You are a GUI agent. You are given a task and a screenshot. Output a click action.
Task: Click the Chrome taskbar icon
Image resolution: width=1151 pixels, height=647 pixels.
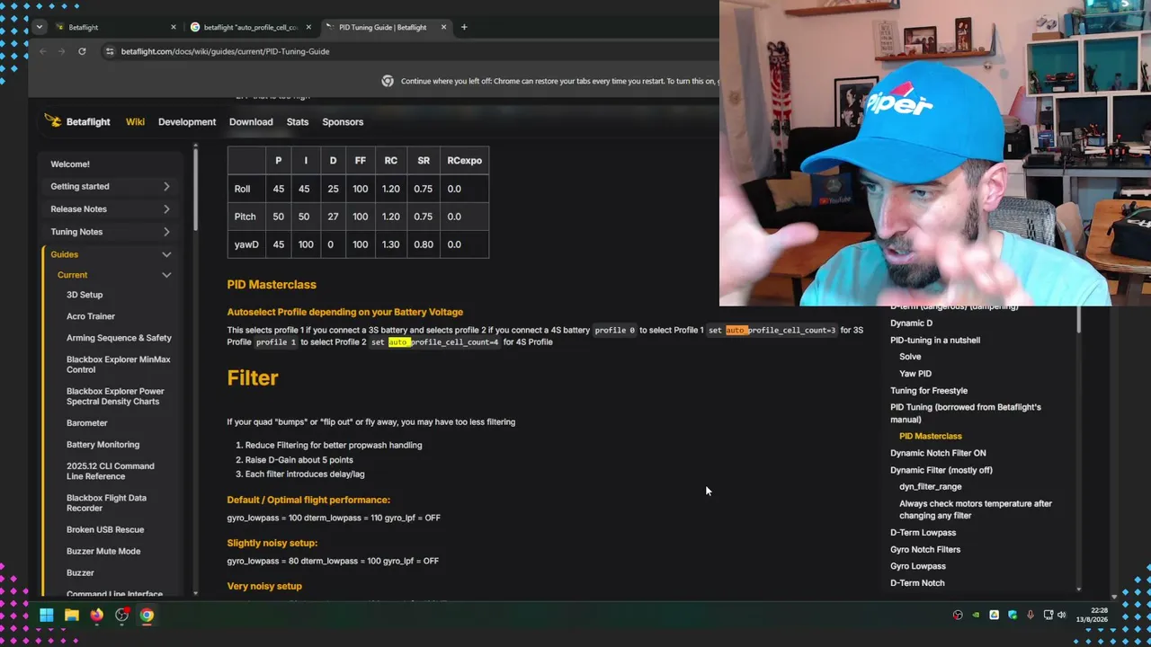(x=147, y=616)
